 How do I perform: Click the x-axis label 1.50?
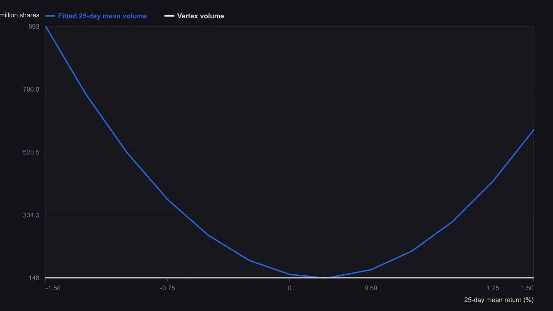(527, 288)
